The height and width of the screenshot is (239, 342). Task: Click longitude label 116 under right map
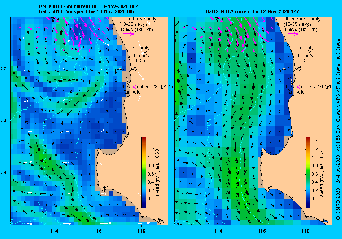(x=306, y=231)
